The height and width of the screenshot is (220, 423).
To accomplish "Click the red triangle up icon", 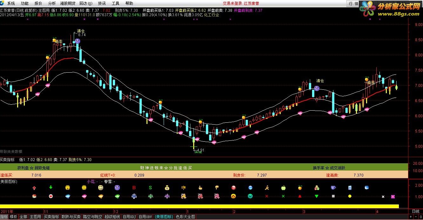I will click(x=300, y=196).
